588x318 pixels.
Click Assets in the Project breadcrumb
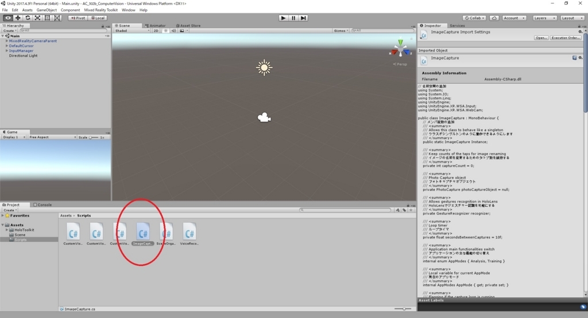tap(65, 216)
